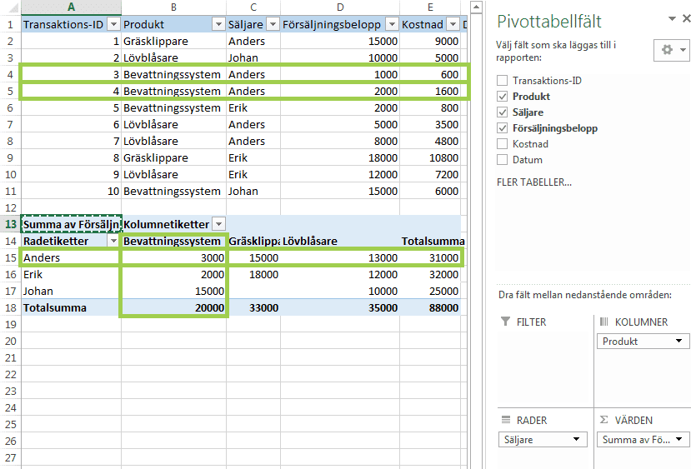Open the gear tools menu in Pivottabellfält
Image resolution: width=691 pixels, height=469 pixels.
672,50
